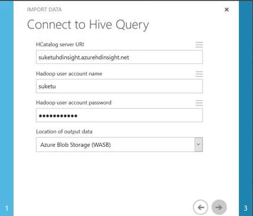
Task: Click the Hadoop user account name label
Action: [69, 73]
